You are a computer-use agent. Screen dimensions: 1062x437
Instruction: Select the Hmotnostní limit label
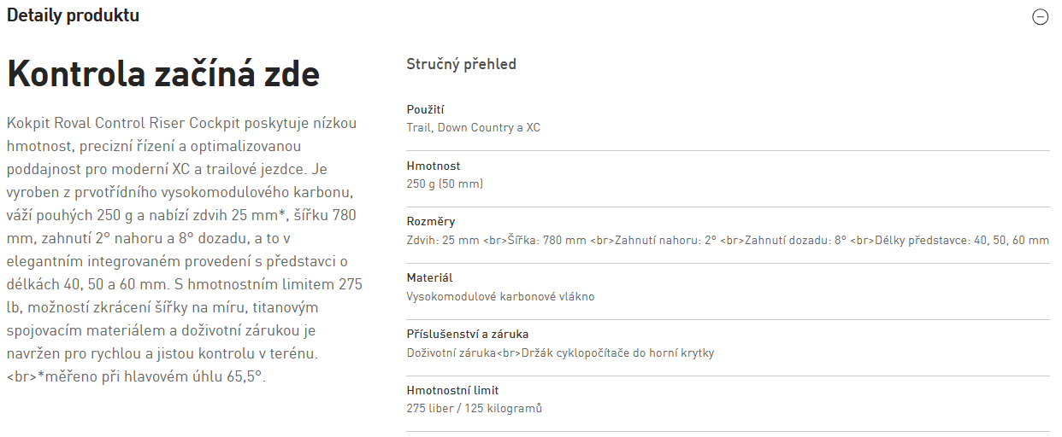[452, 391]
